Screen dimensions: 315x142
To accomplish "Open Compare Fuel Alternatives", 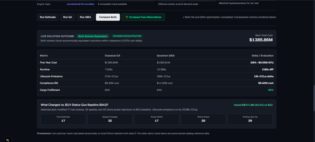I will click(143, 17).
